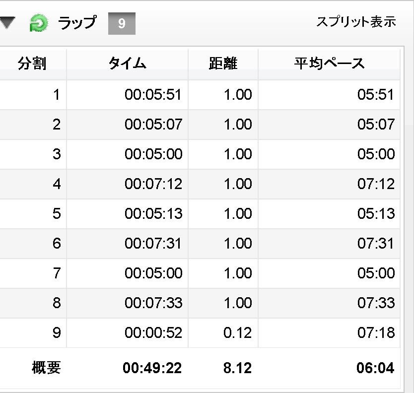Sort by the 平均ペース column header

tap(329, 64)
